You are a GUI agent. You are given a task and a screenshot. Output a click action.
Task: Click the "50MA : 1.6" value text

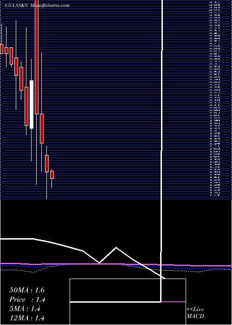pyautogui.click(x=27, y=290)
